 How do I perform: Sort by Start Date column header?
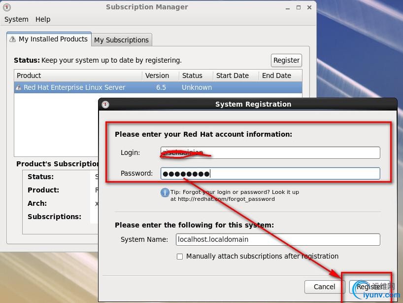pyautogui.click(x=235, y=76)
